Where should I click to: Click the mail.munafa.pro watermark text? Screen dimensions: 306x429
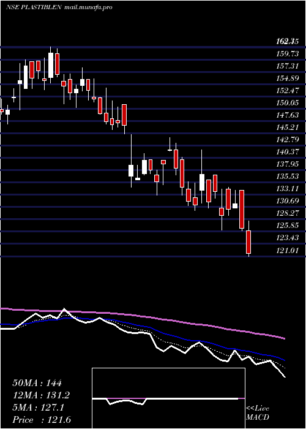(x=88, y=7)
